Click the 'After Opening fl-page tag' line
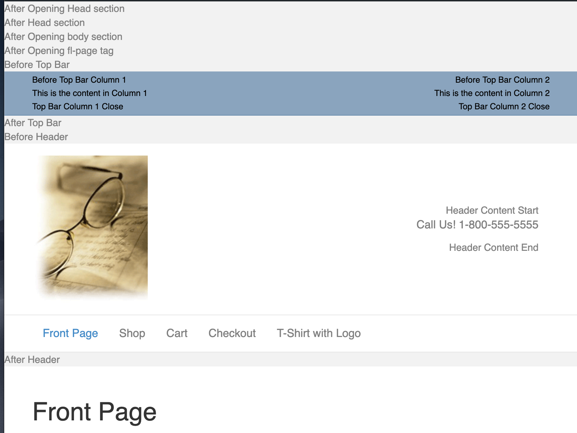This screenshot has width=577, height=433. [x=59, y=51]
